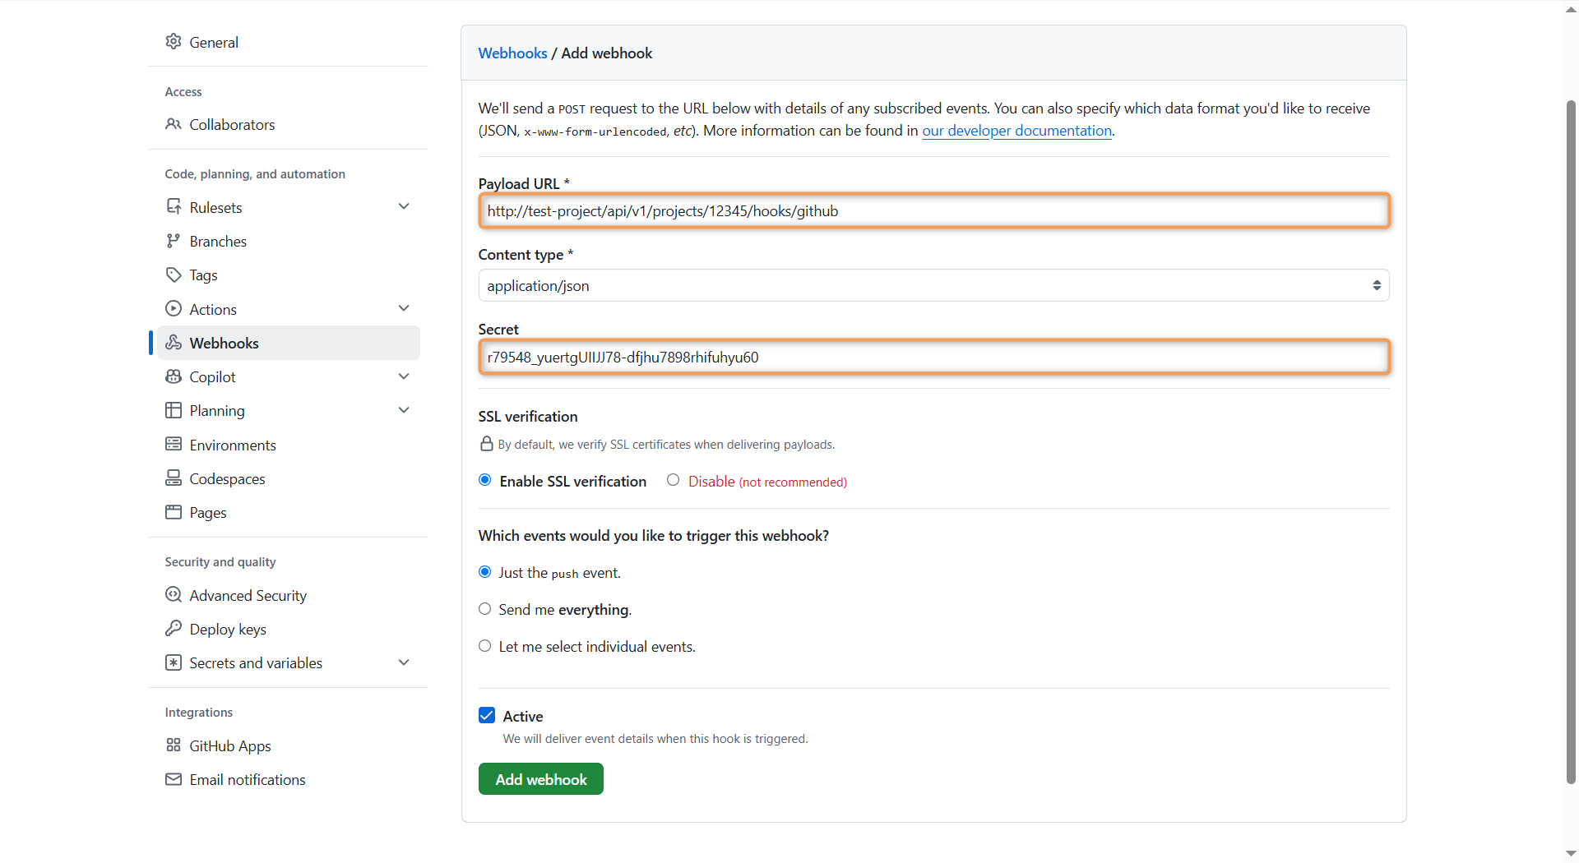
Task: Click the Webhooks breadcrumb link
Action: (x=512, y=53)
